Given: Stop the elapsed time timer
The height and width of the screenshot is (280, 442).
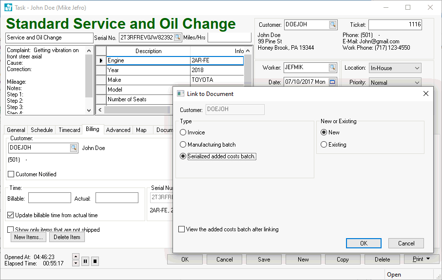Looking at the screenshot, I should click(95, 261).
